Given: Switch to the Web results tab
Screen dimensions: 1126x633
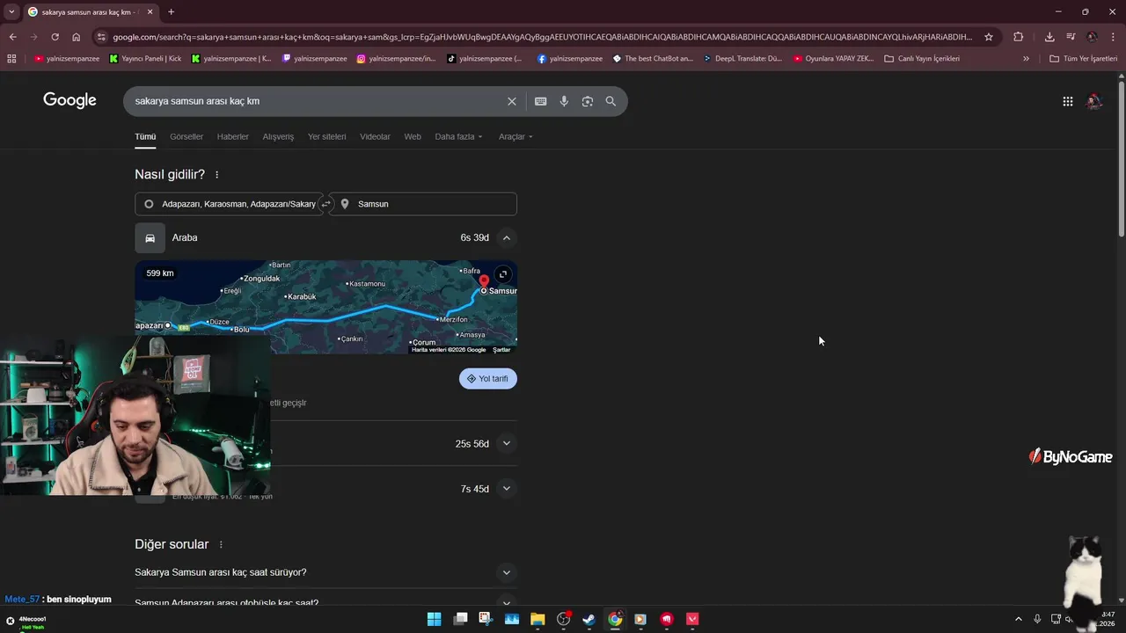Looking at the screenshot, I should (413, 137).
